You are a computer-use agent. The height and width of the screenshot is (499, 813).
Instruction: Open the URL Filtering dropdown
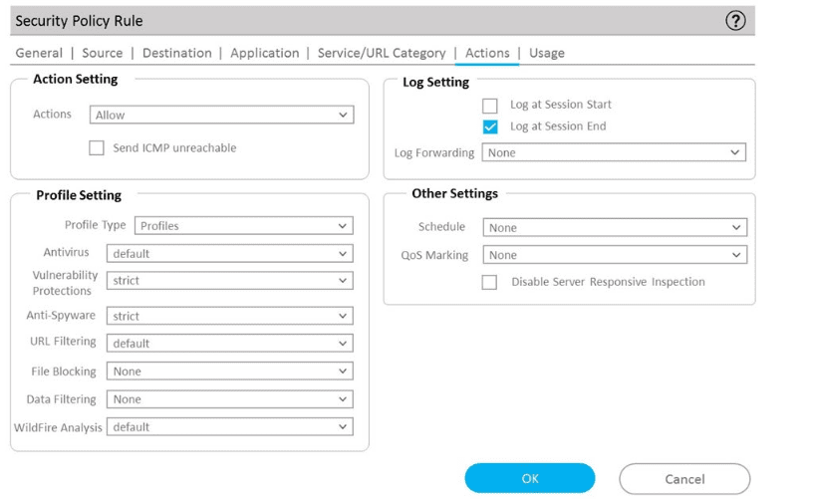point(229,344)
